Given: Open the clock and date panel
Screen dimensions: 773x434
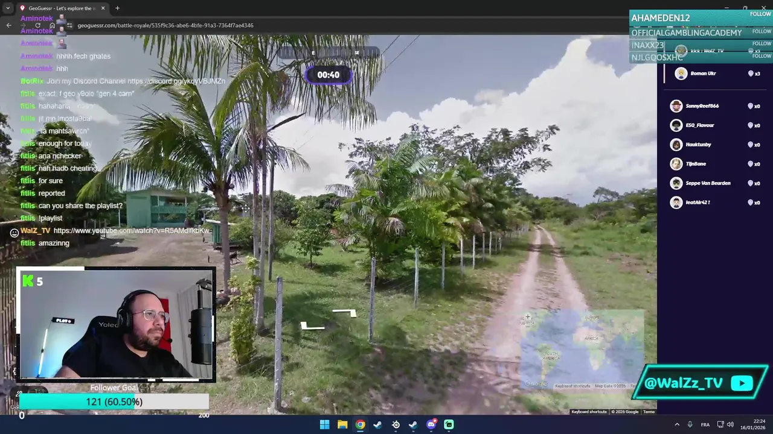Looking at the screenshot, I should coord(752,424).
